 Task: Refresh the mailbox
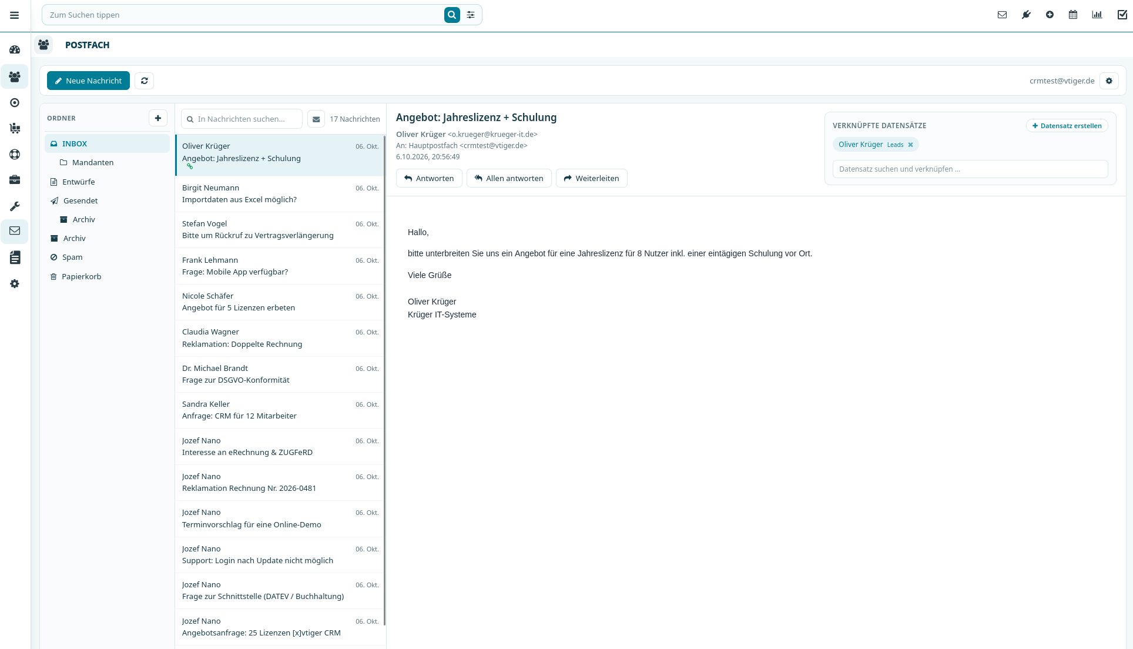[144, 81]
